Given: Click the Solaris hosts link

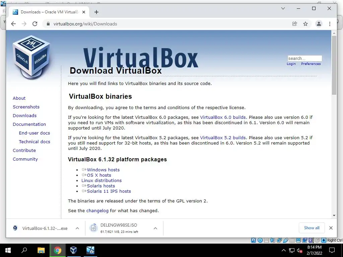Looking at the screenshot, I should point(101,186).
